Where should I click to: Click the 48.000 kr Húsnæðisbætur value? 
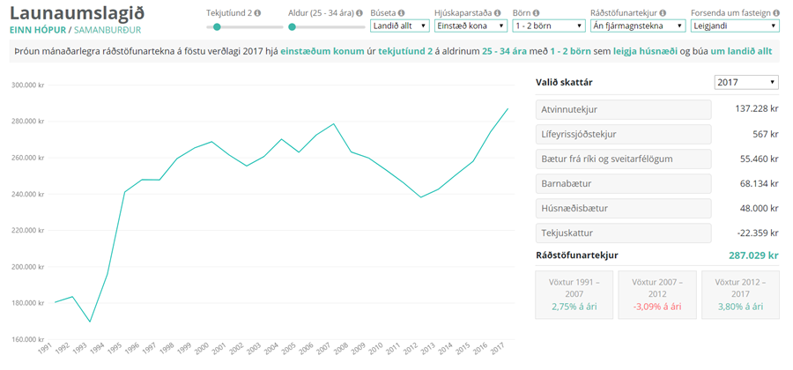759,208
